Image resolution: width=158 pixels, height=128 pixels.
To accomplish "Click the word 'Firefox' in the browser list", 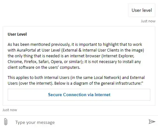I will click(x=30, y=62).
